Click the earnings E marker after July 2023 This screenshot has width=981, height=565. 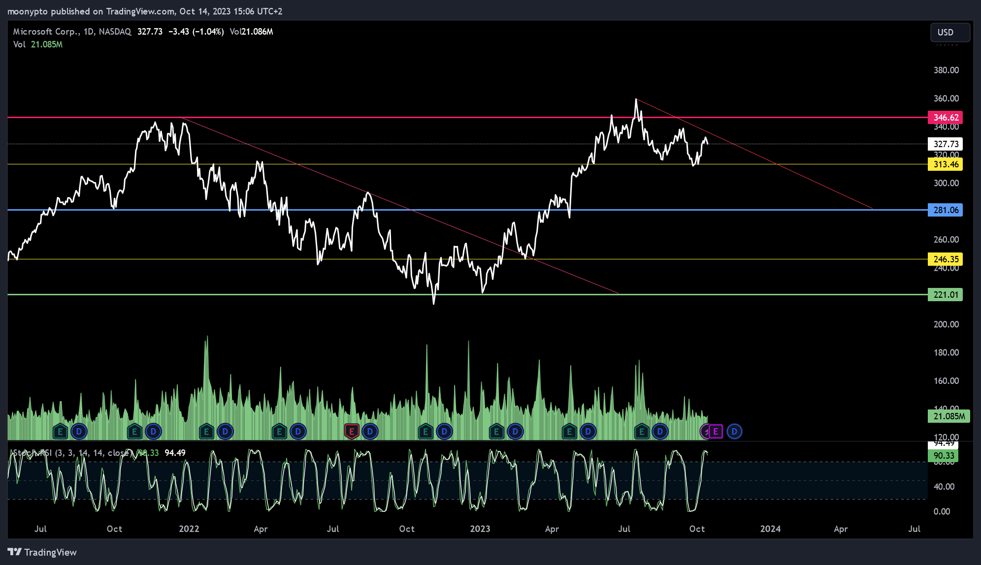pyautogui.click(x=641, y=432)
